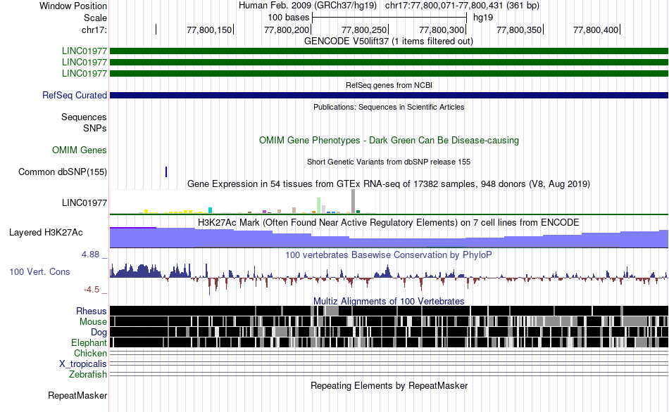
Task: Click the PhyloP conservation wiggle graph
Action: pyautogui.click(x=389, y=278)
